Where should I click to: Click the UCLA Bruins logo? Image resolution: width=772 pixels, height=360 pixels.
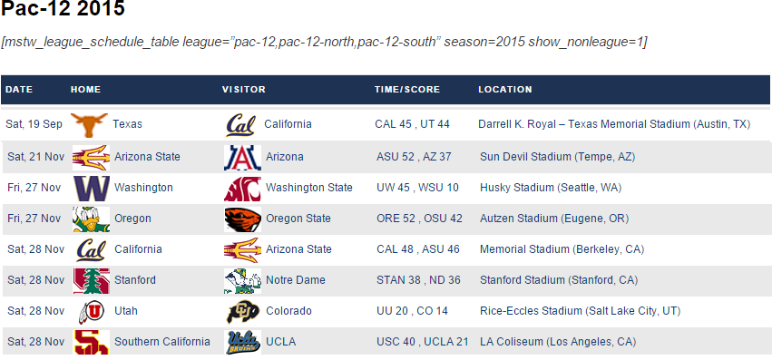(x=243, y=342)
